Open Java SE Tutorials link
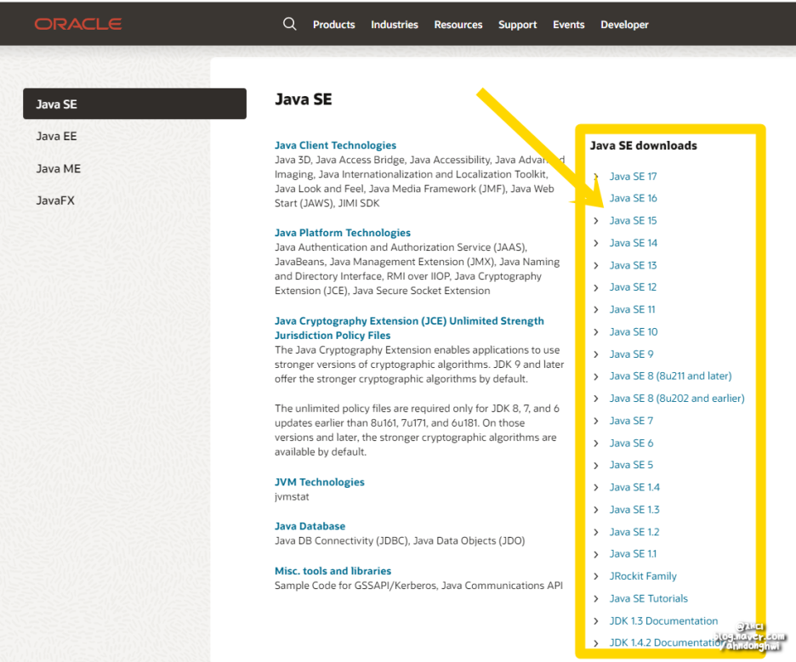Viewport: 796px width, 662px height. tap(648, 598)
